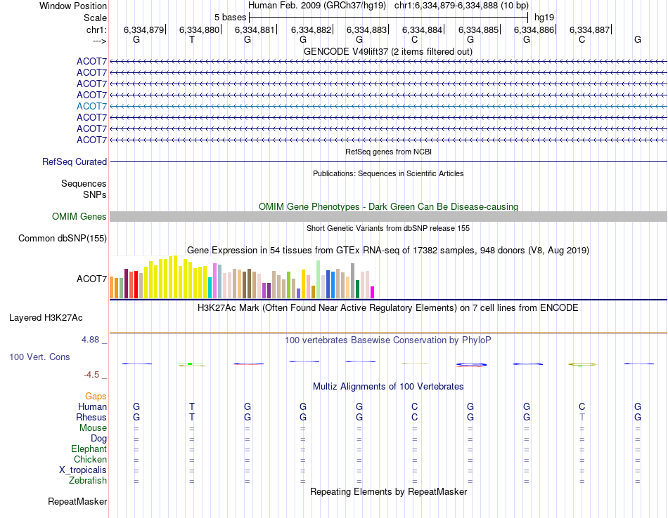
Task: Click the dark green GTEx bar
Action: pyautogui.click(x=357, y=289)
